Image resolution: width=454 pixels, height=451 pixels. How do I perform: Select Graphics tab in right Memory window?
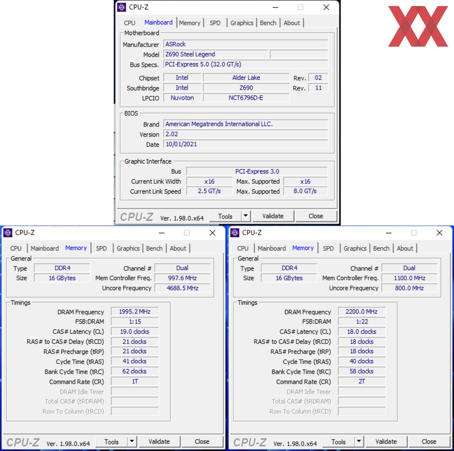coord(355,248)
